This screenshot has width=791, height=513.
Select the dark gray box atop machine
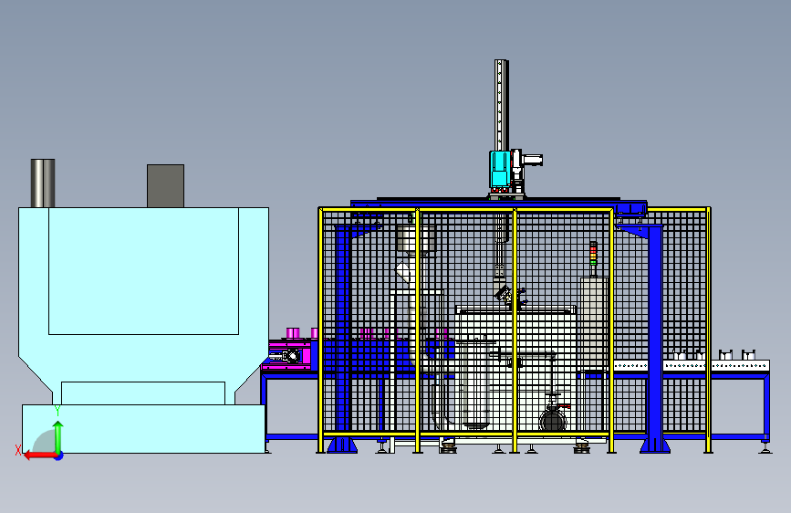click(x=165, y=186)
